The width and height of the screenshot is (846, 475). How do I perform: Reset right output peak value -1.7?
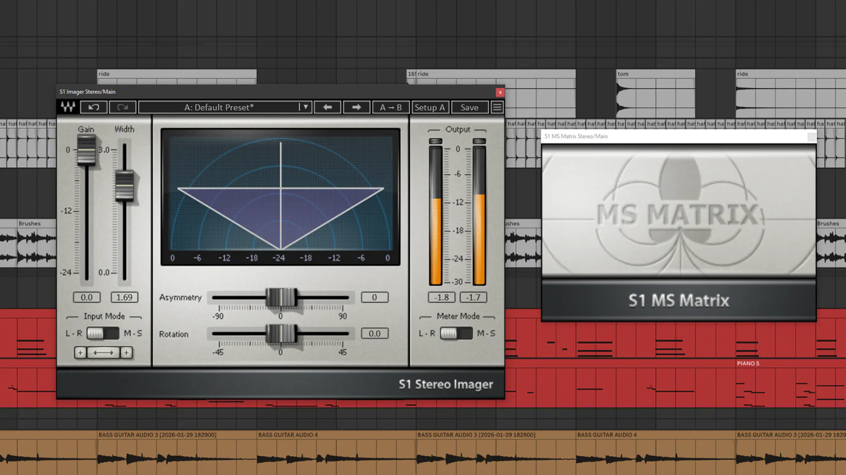coord(473,297)
